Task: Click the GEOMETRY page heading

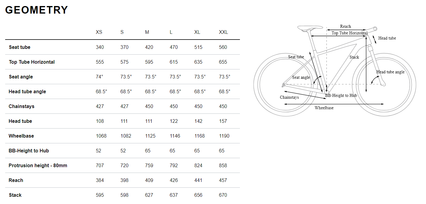Action: point(37,10)
